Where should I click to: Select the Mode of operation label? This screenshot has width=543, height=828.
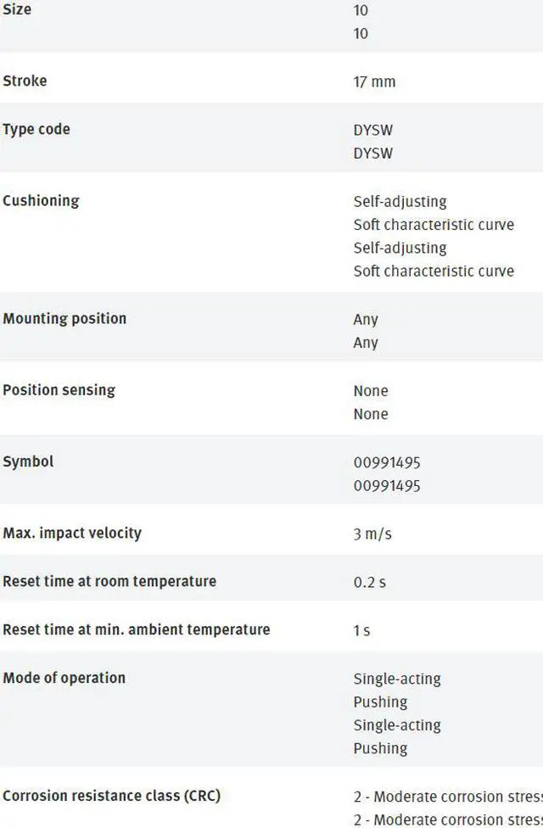point(64,678)
